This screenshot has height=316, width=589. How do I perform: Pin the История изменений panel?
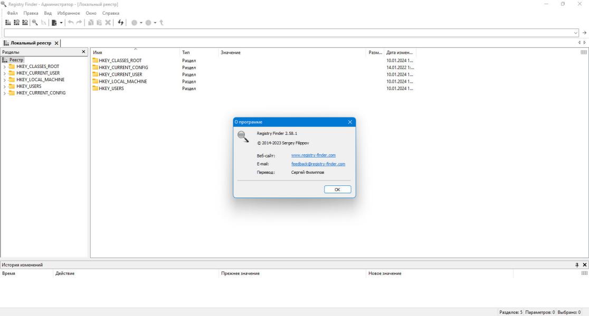[577, 264]
